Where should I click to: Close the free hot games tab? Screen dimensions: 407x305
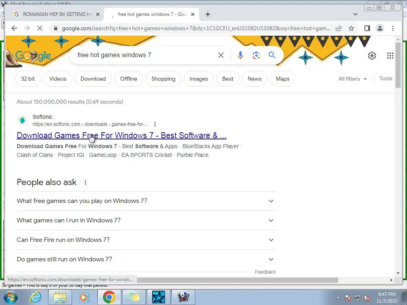point(193,14)
